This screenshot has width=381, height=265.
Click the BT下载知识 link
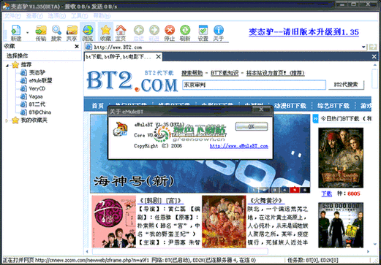(225, 73)
